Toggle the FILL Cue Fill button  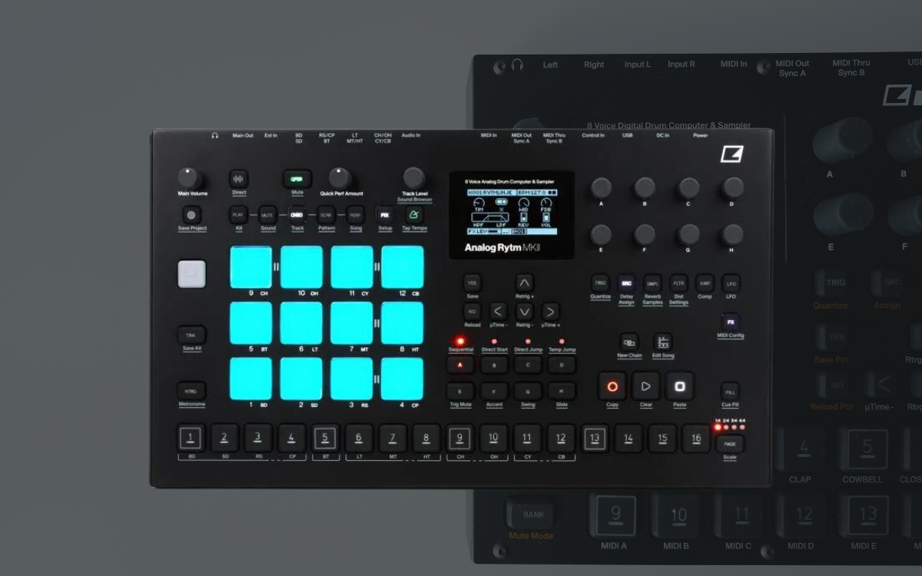click(730, 391)
